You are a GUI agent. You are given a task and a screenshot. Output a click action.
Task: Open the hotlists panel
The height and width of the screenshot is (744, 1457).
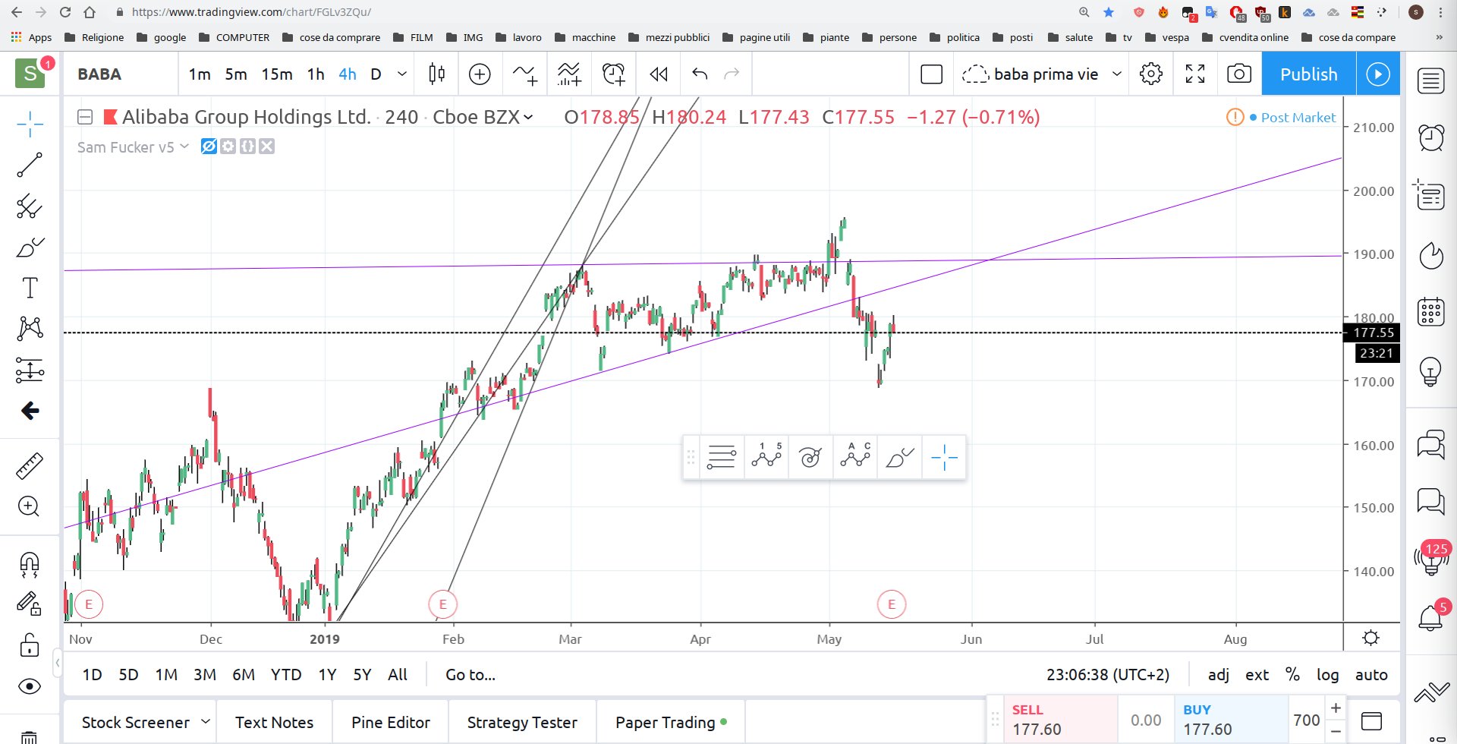click(1431, 255)
